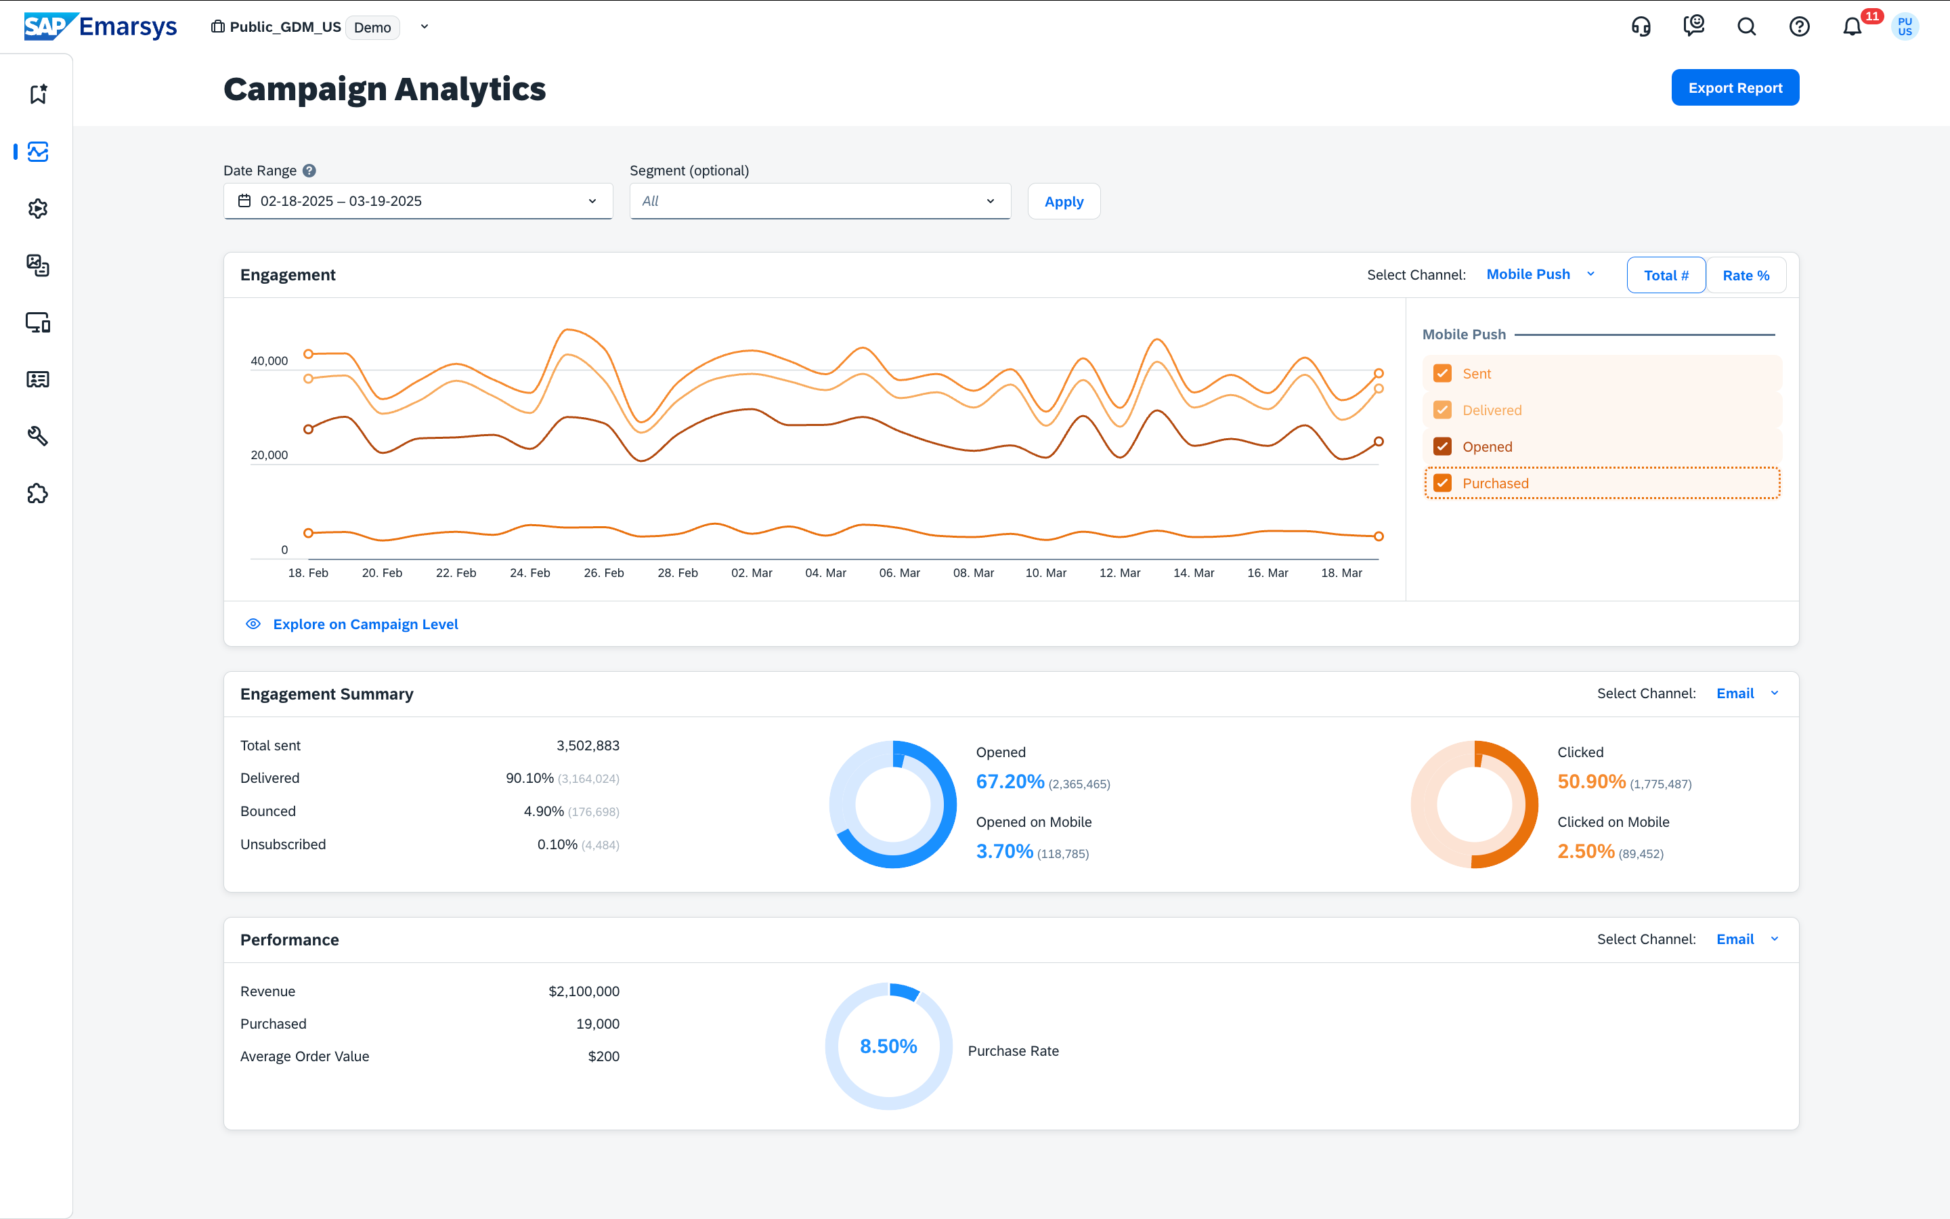The height and width of the screenshot is (1219, 1950).
Task: Uncheck the Sent series checkbox
Action: point(1442,373)
